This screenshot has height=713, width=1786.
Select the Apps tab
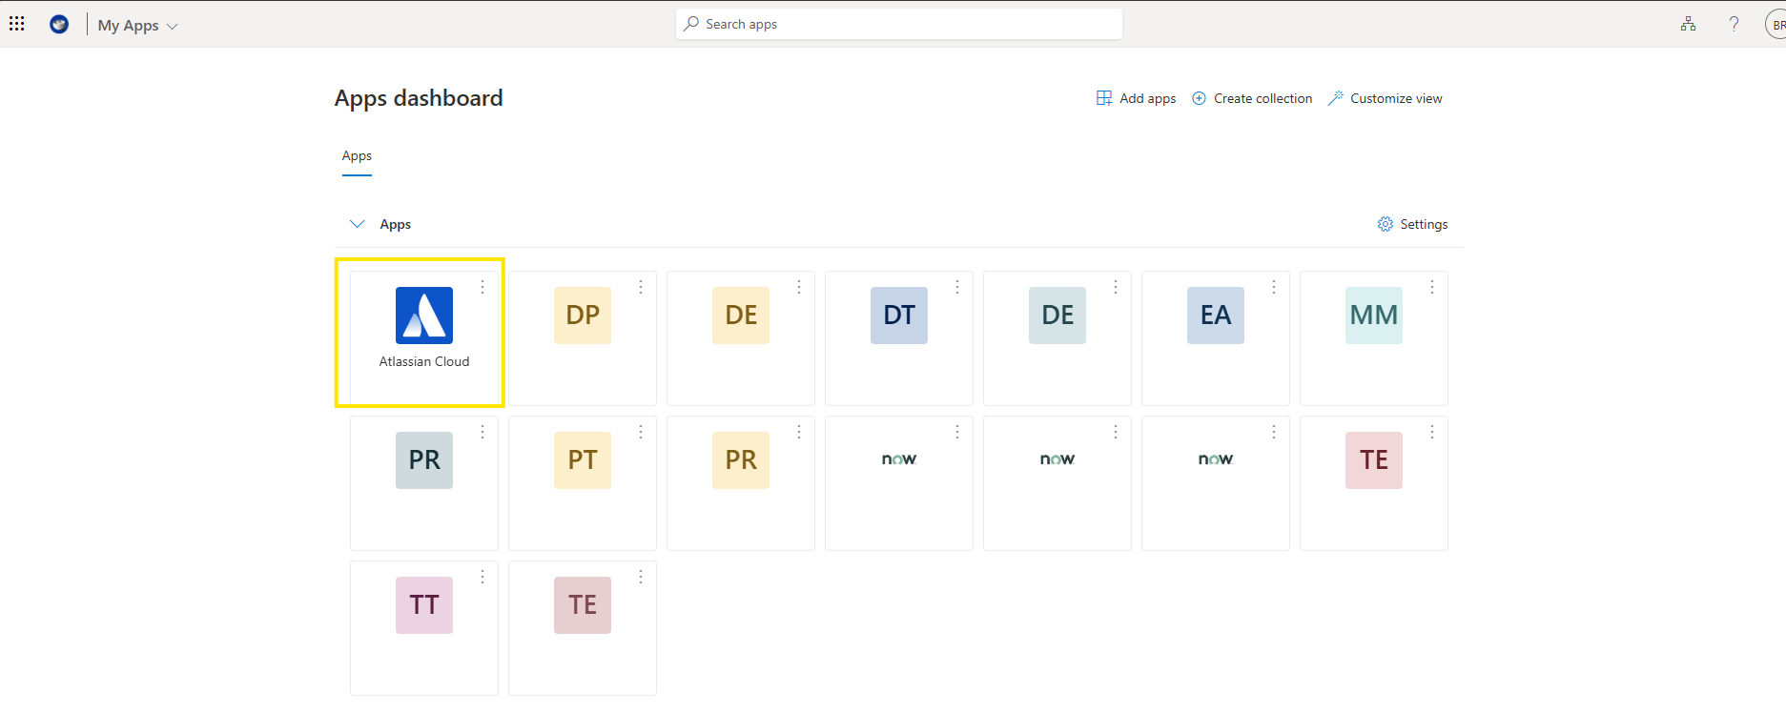[357, 156]
